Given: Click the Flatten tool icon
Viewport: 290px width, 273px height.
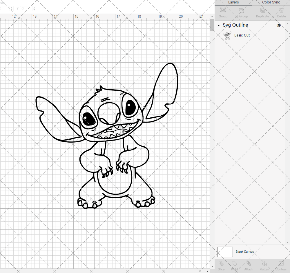Looking at the screenshot, I should tap(264, 263).
